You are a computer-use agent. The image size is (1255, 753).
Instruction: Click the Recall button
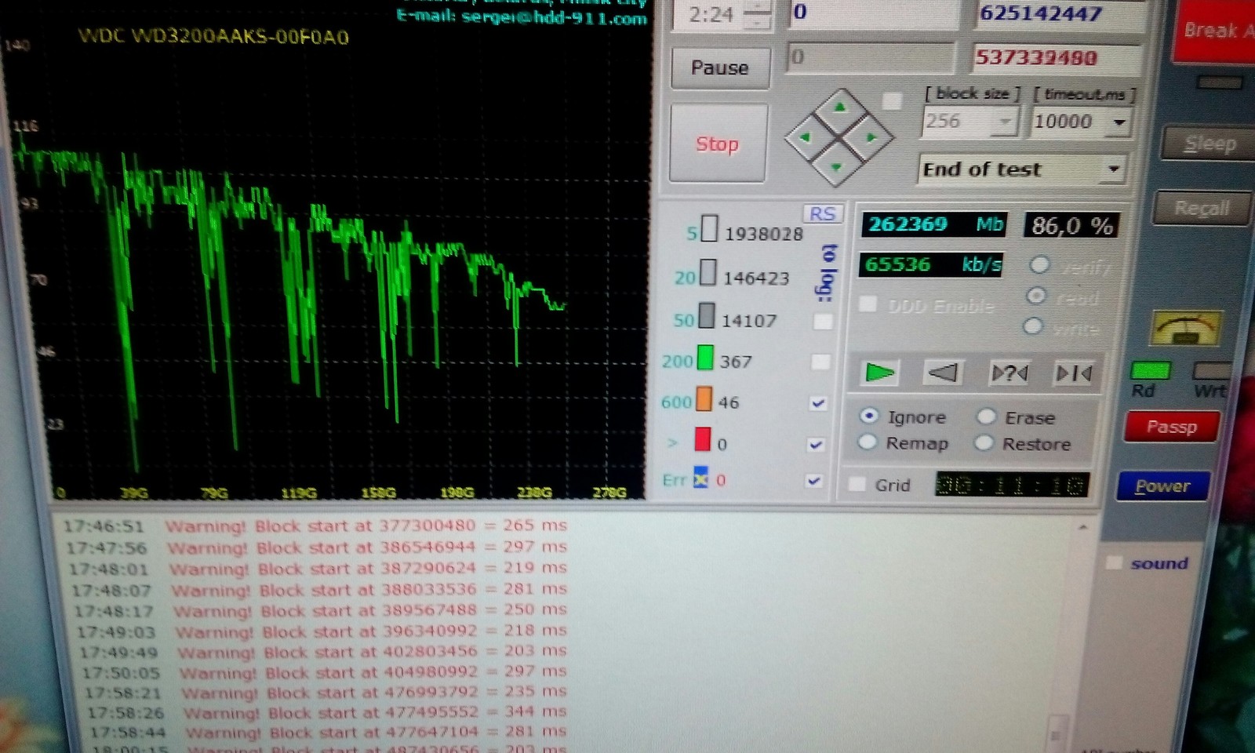click(x=1201, y=209)
